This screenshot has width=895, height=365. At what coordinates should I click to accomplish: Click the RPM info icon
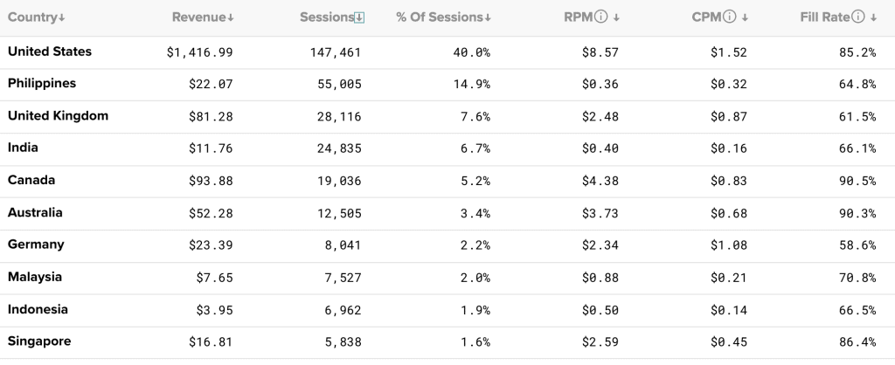pos(600,17)
